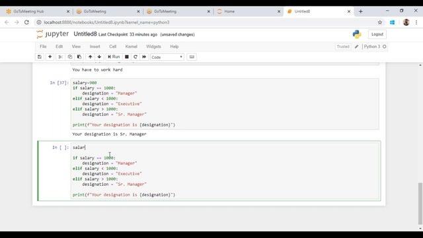The image size is (423, 238).
Task: Move selected cell up arrow
Action: coord(90,57)
